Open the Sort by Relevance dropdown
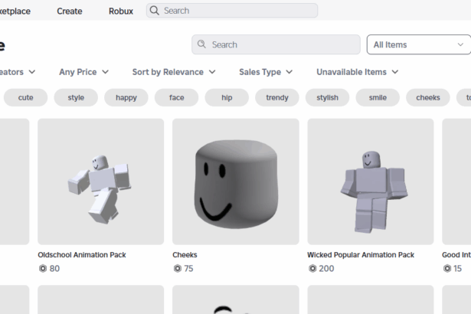This screenshot has height=314, width=471. click(x=174, y=72)
